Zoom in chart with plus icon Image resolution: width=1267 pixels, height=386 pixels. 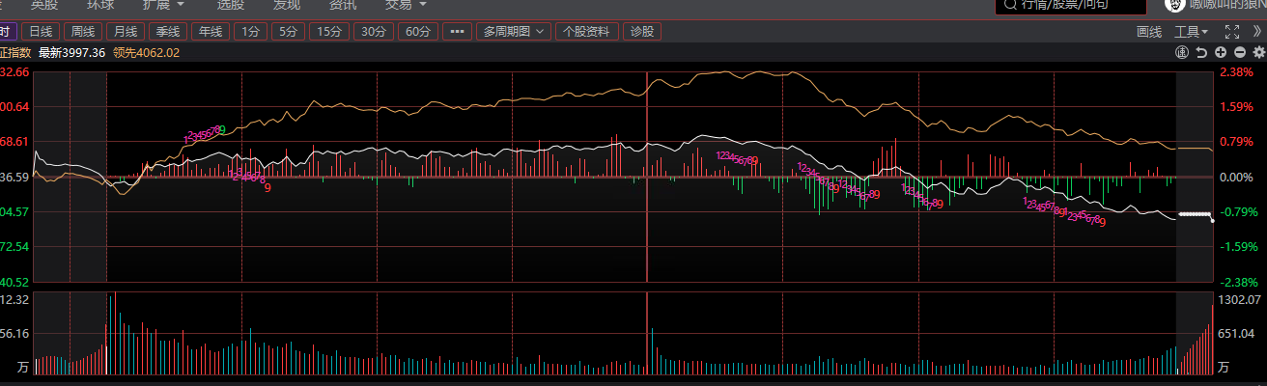pos(1221,52)
